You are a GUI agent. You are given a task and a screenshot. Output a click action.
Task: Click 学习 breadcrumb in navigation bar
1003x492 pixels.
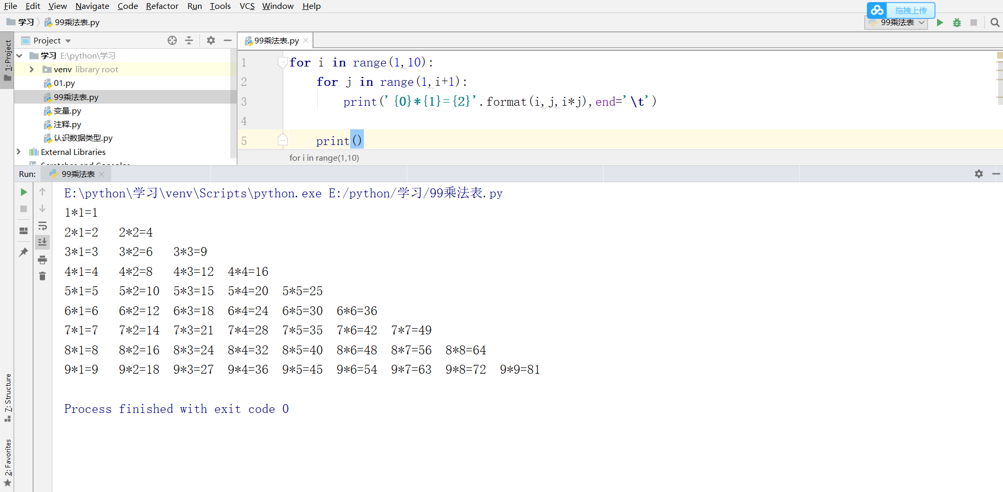click(21, 22)
